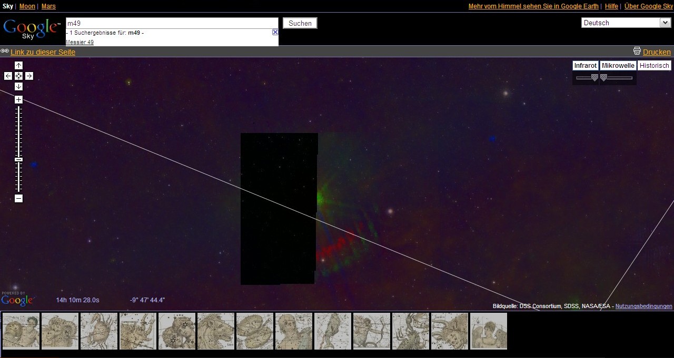Click the Drucken link

pos(657,52)
